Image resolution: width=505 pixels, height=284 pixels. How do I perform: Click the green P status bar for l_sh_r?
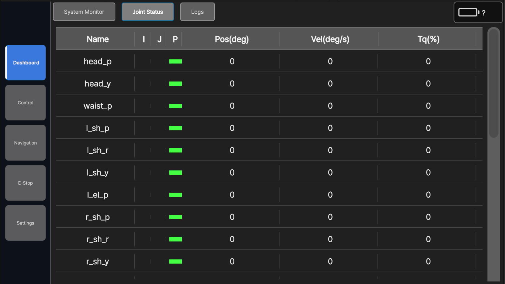[x=175, y=151]
